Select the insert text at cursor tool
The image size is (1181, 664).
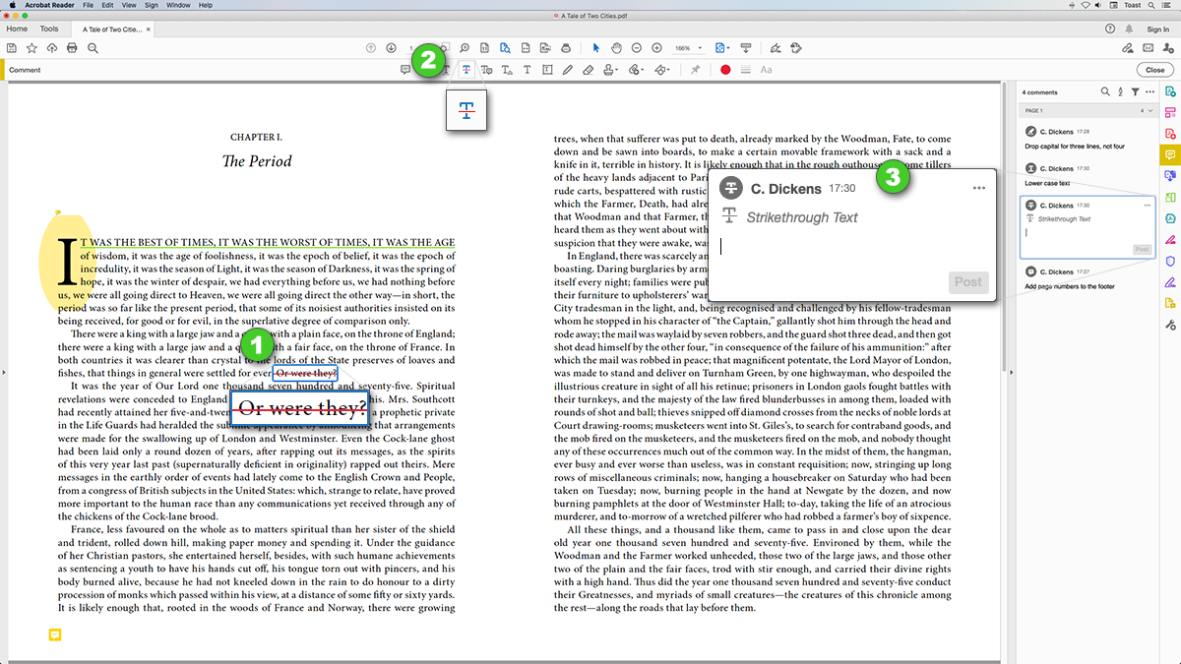(x=508, y=70)
